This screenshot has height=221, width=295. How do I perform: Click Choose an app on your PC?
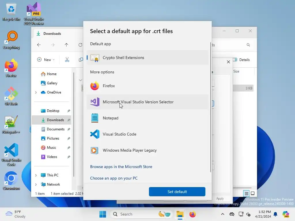click(x=114, y=178)
